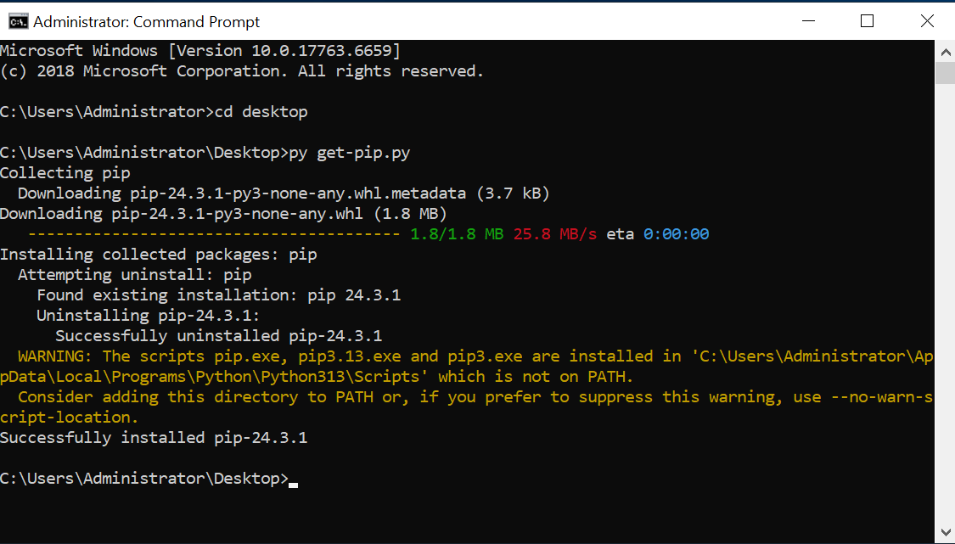Image resolution: width=955 pixels, height=544 pixels.
Task: Click the green "1.8/1.8 MB" progress text
Action: pyautogui.click(x=457, y=234)
